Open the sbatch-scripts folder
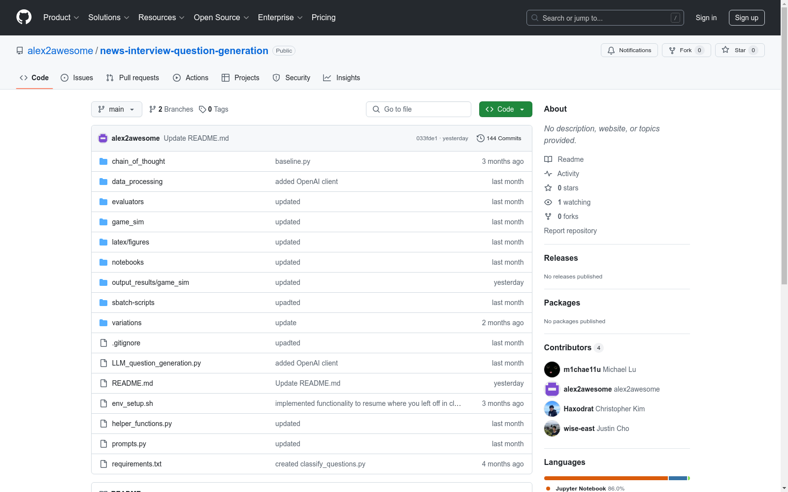 coord(133,303)
